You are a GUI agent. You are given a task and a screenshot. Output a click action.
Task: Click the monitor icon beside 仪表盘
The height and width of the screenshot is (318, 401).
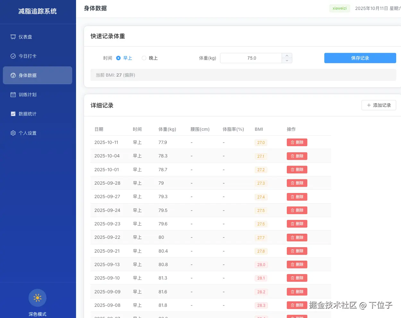coord(13,37)
